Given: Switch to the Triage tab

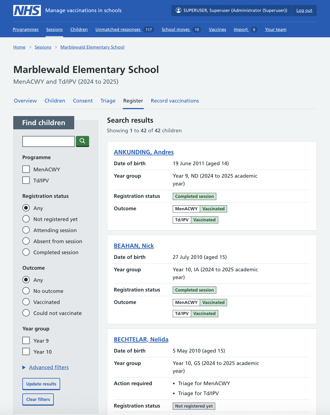Looking at the screenshot, I should (108, 101).
